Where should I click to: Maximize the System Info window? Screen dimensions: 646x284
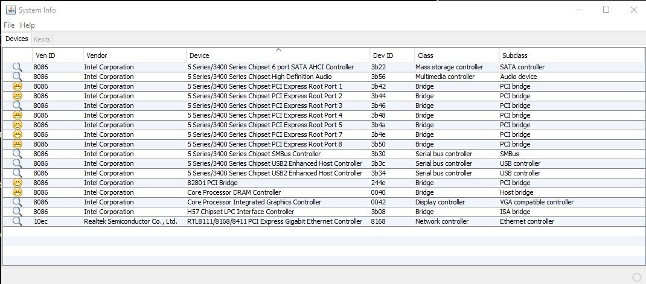click(606, 10)
